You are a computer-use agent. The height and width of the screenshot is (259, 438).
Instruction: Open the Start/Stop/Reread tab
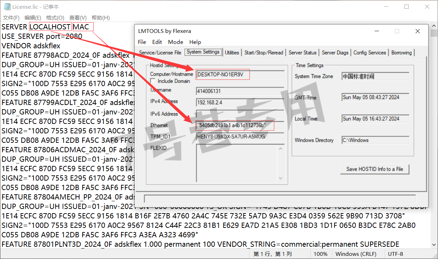point(264,52)
